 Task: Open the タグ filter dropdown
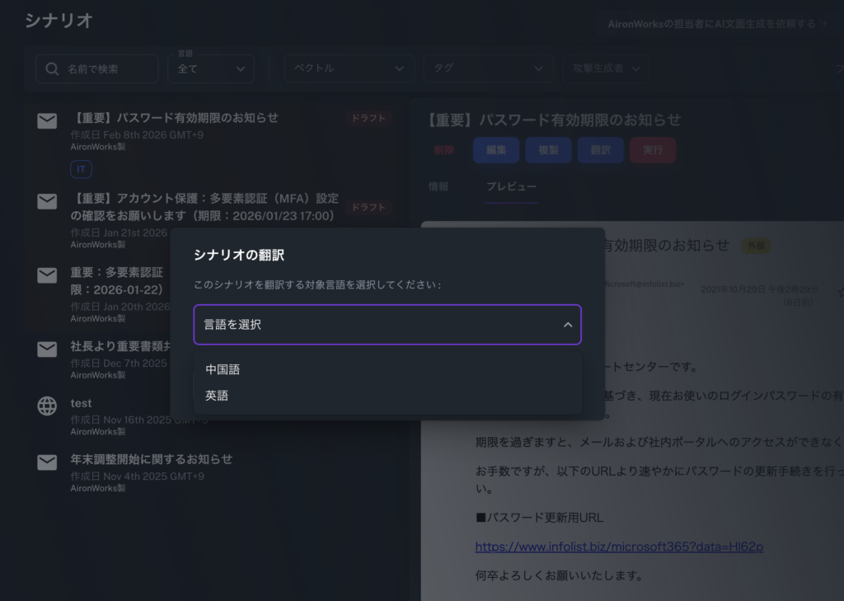pos(488,68)
